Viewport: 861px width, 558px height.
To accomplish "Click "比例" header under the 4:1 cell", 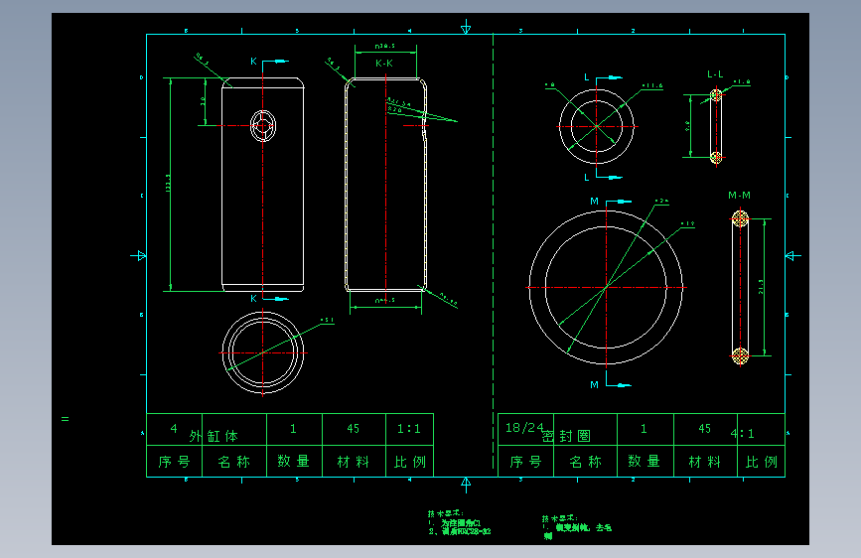I will 761,462.
